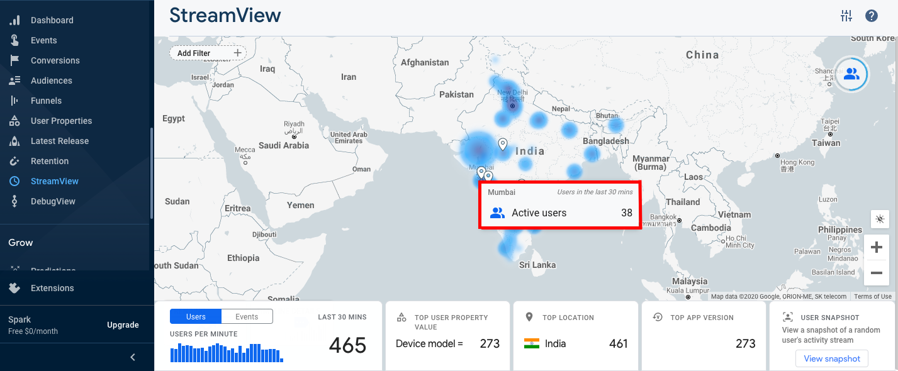898x371 pixels.
Task: Go to Events in sidebar
Action: click(x=43, y=40)
